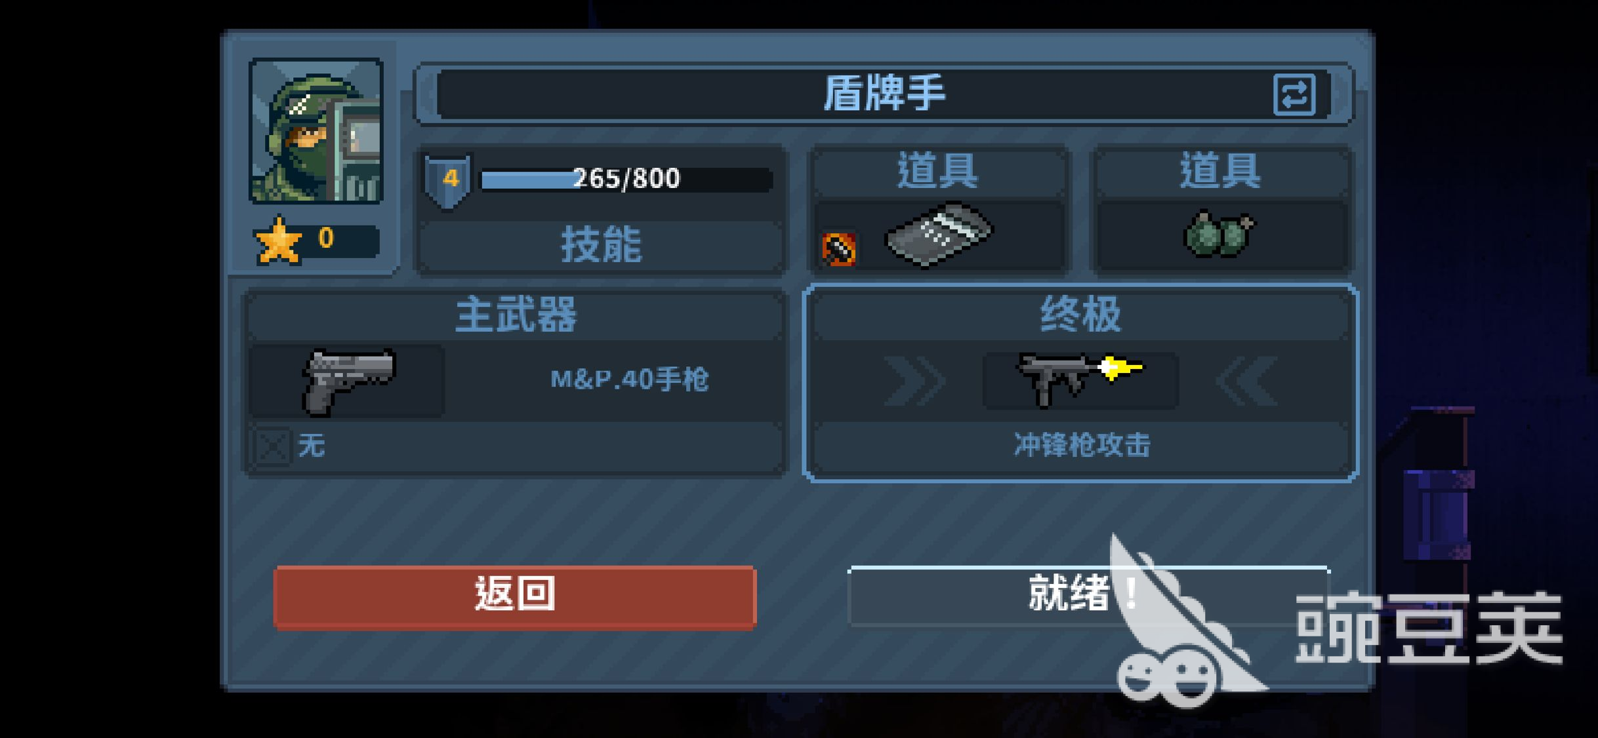Select the 冲锋枪攻击 ultimate label
This screenshot has width=1598, height=738.
pos(1082,445)
